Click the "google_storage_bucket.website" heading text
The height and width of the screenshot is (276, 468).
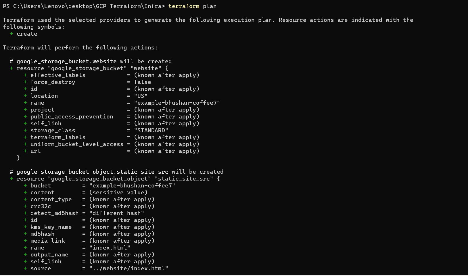(x=66, y=62)
